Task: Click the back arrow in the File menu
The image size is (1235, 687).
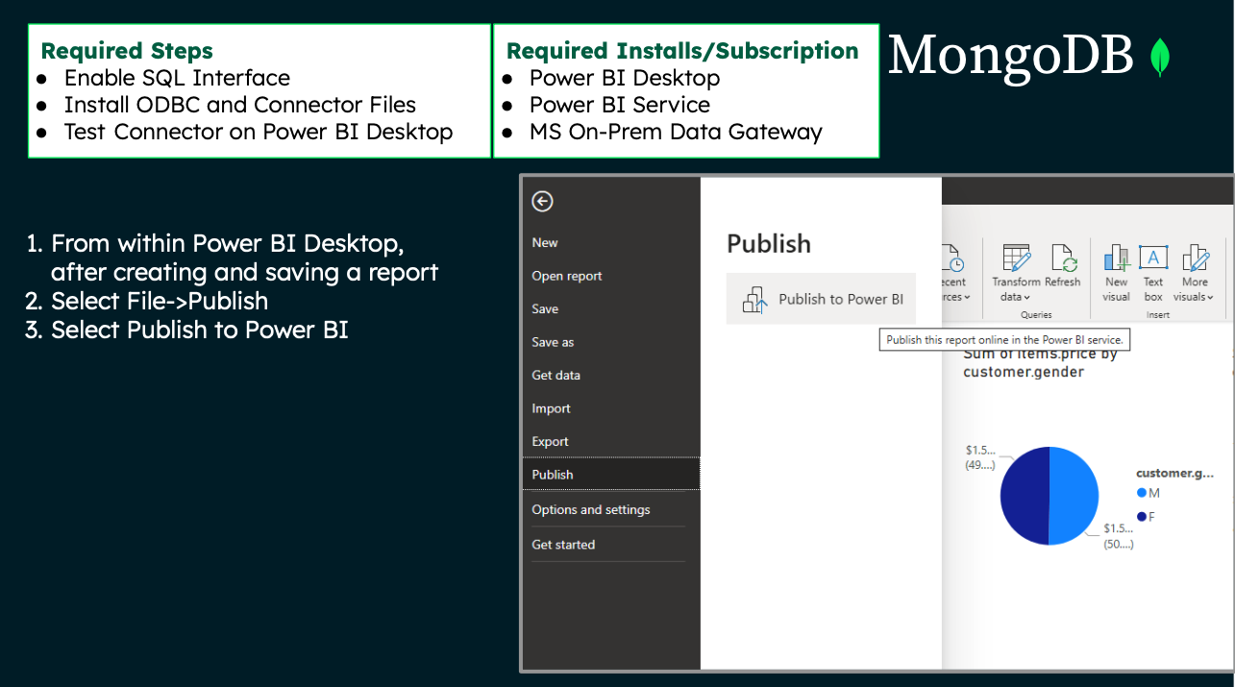Action: click(542, 202)
